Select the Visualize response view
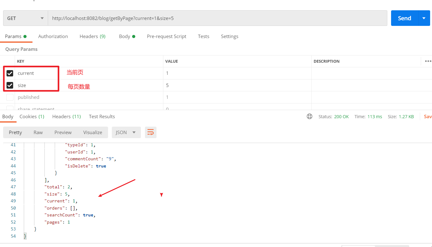The width and height of the screenshot is (432, 247). click(92, 132)
